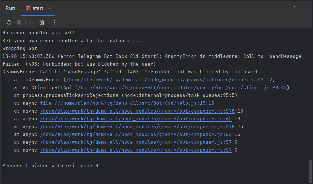313x184 pixels.
Task: Click the Run panel title
Action: [x=10, y=8]
